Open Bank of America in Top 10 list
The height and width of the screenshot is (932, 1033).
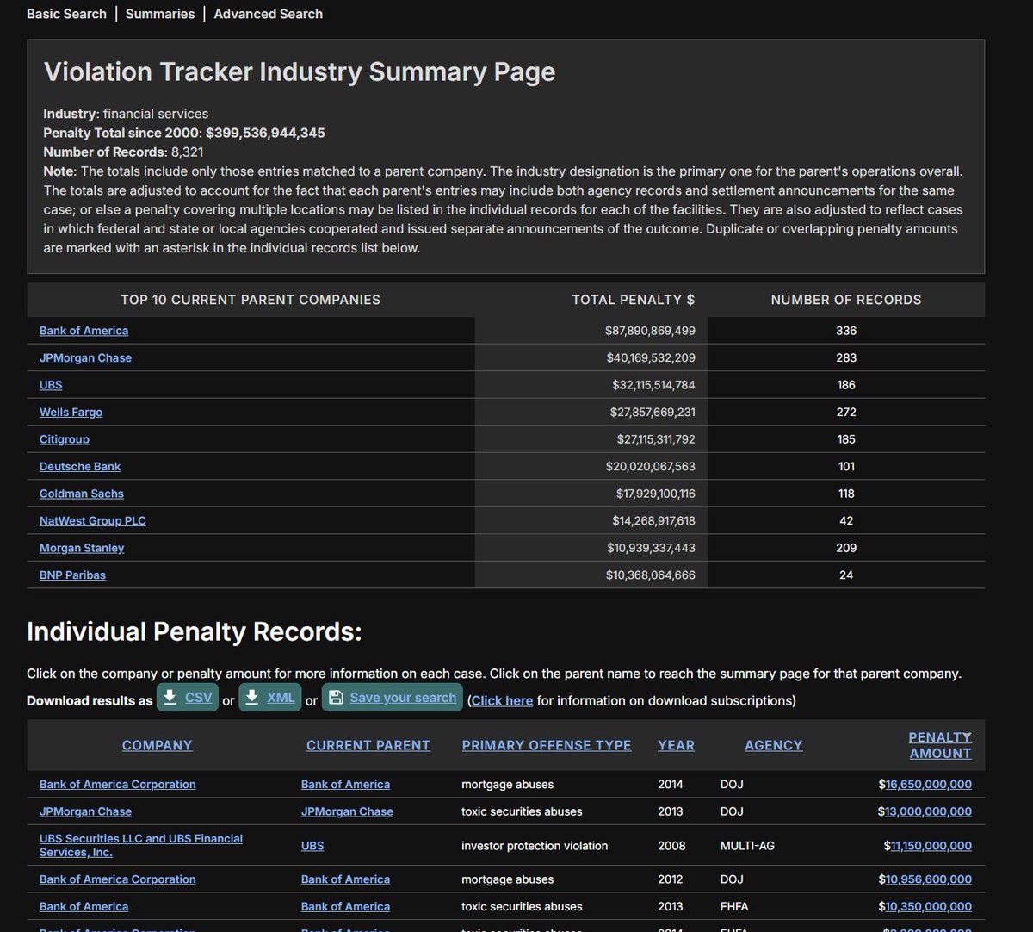[x=84, y=331]
